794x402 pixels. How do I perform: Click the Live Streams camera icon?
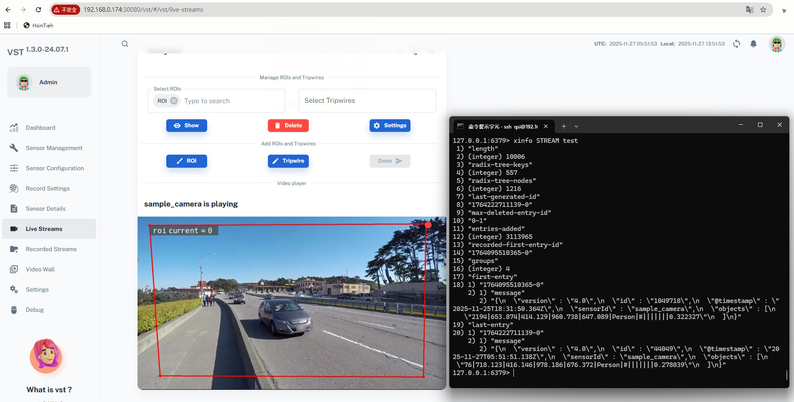(x=14, y=229)
